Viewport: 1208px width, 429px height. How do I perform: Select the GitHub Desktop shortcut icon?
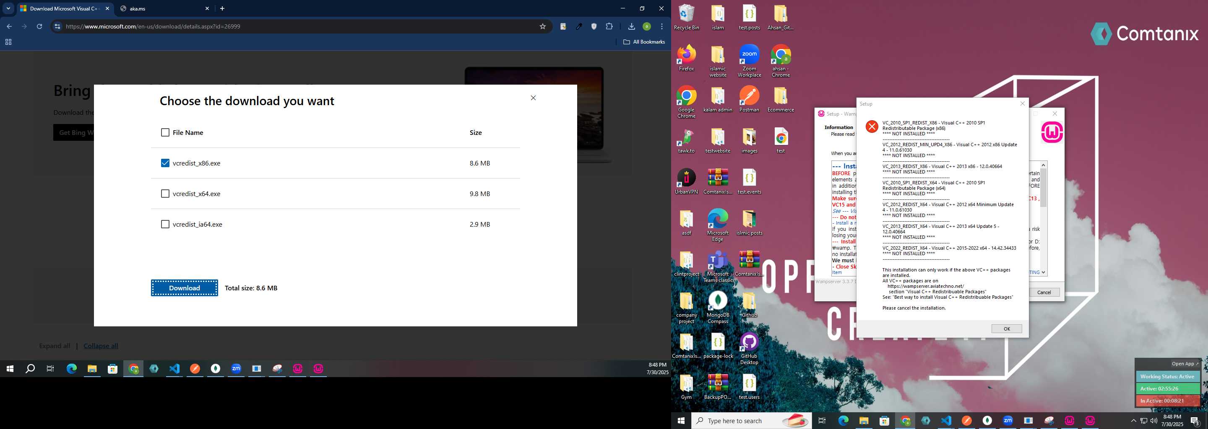coord(749,349)
